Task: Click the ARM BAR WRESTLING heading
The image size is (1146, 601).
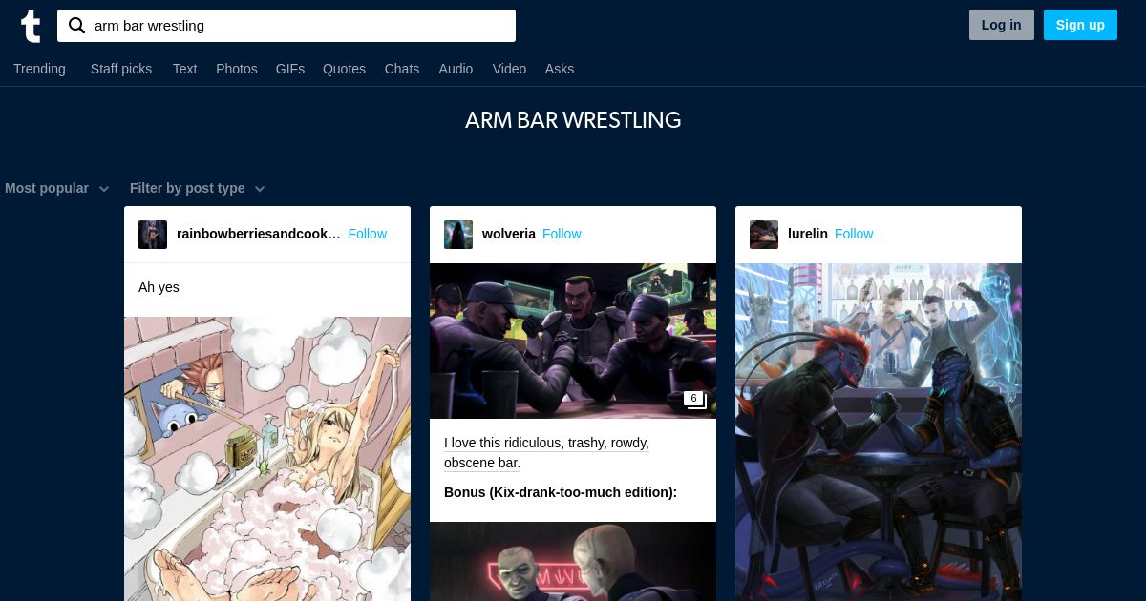Action: tap(573, 120)
